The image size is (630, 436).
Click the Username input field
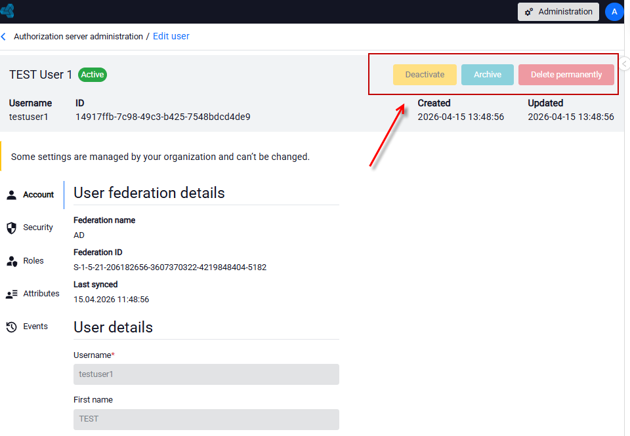206,374
